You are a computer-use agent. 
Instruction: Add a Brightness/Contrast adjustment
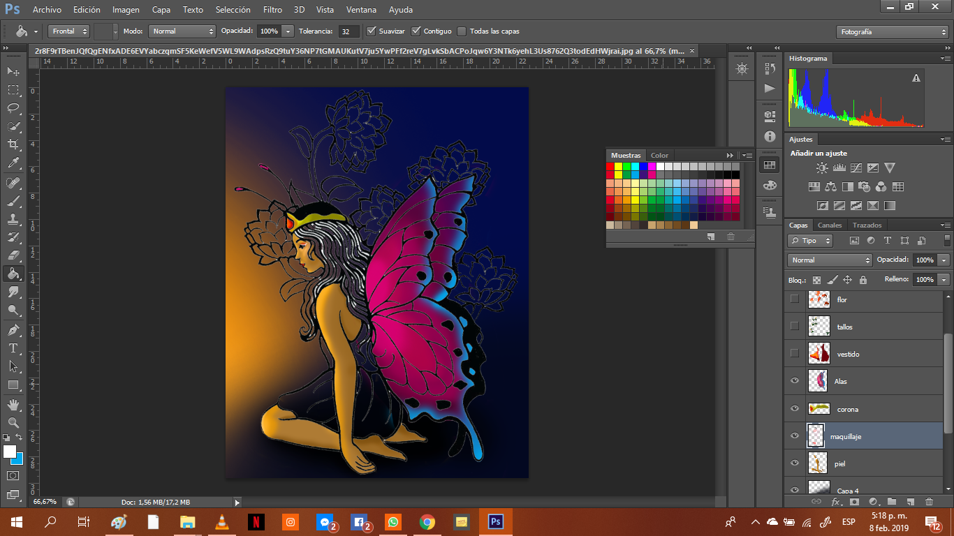click(822, 168)
